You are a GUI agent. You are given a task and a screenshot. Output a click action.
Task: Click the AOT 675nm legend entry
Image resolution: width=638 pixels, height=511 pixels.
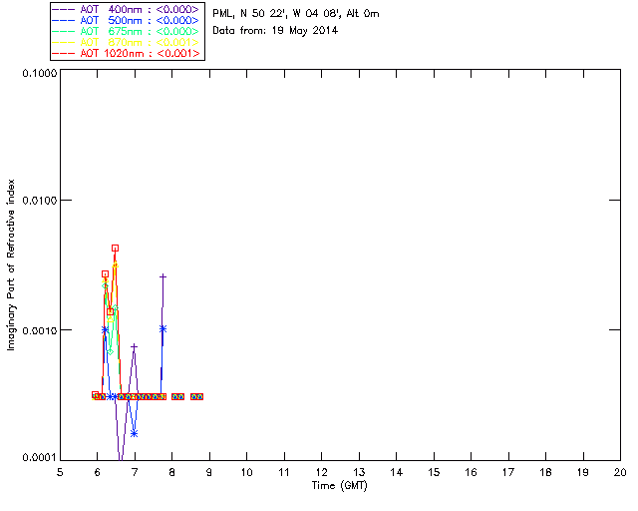point(127,31)
